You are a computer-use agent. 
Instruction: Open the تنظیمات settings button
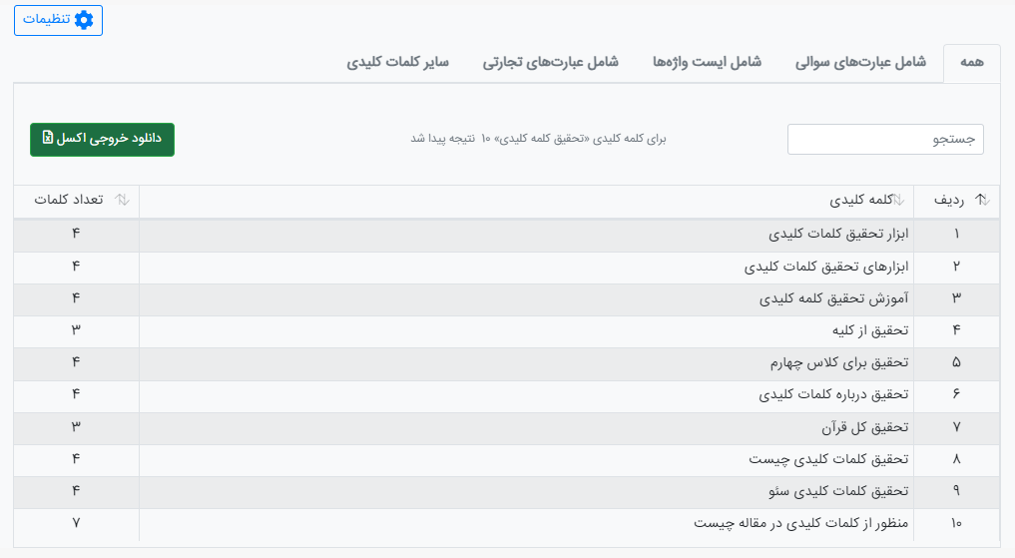[x=58, y=20]
